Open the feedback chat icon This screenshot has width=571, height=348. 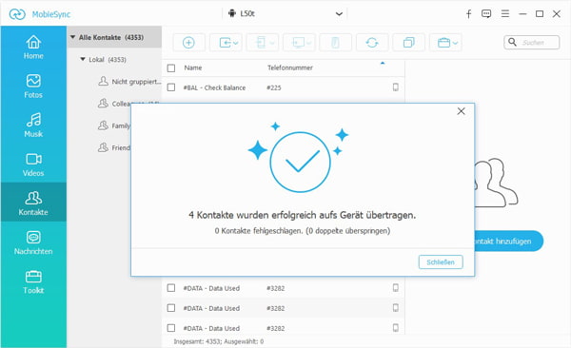point(486,14)
